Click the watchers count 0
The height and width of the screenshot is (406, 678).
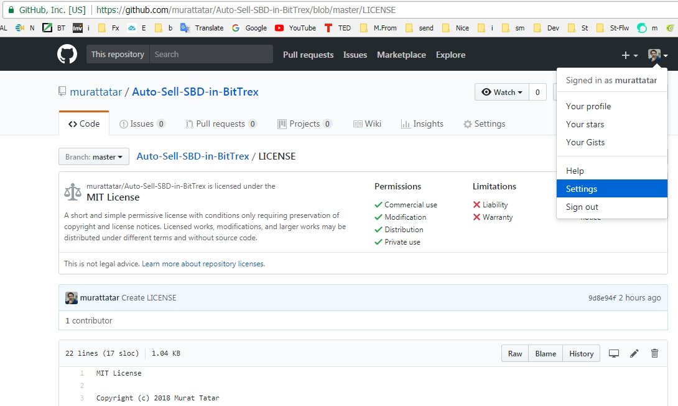(x=537, y=92)
